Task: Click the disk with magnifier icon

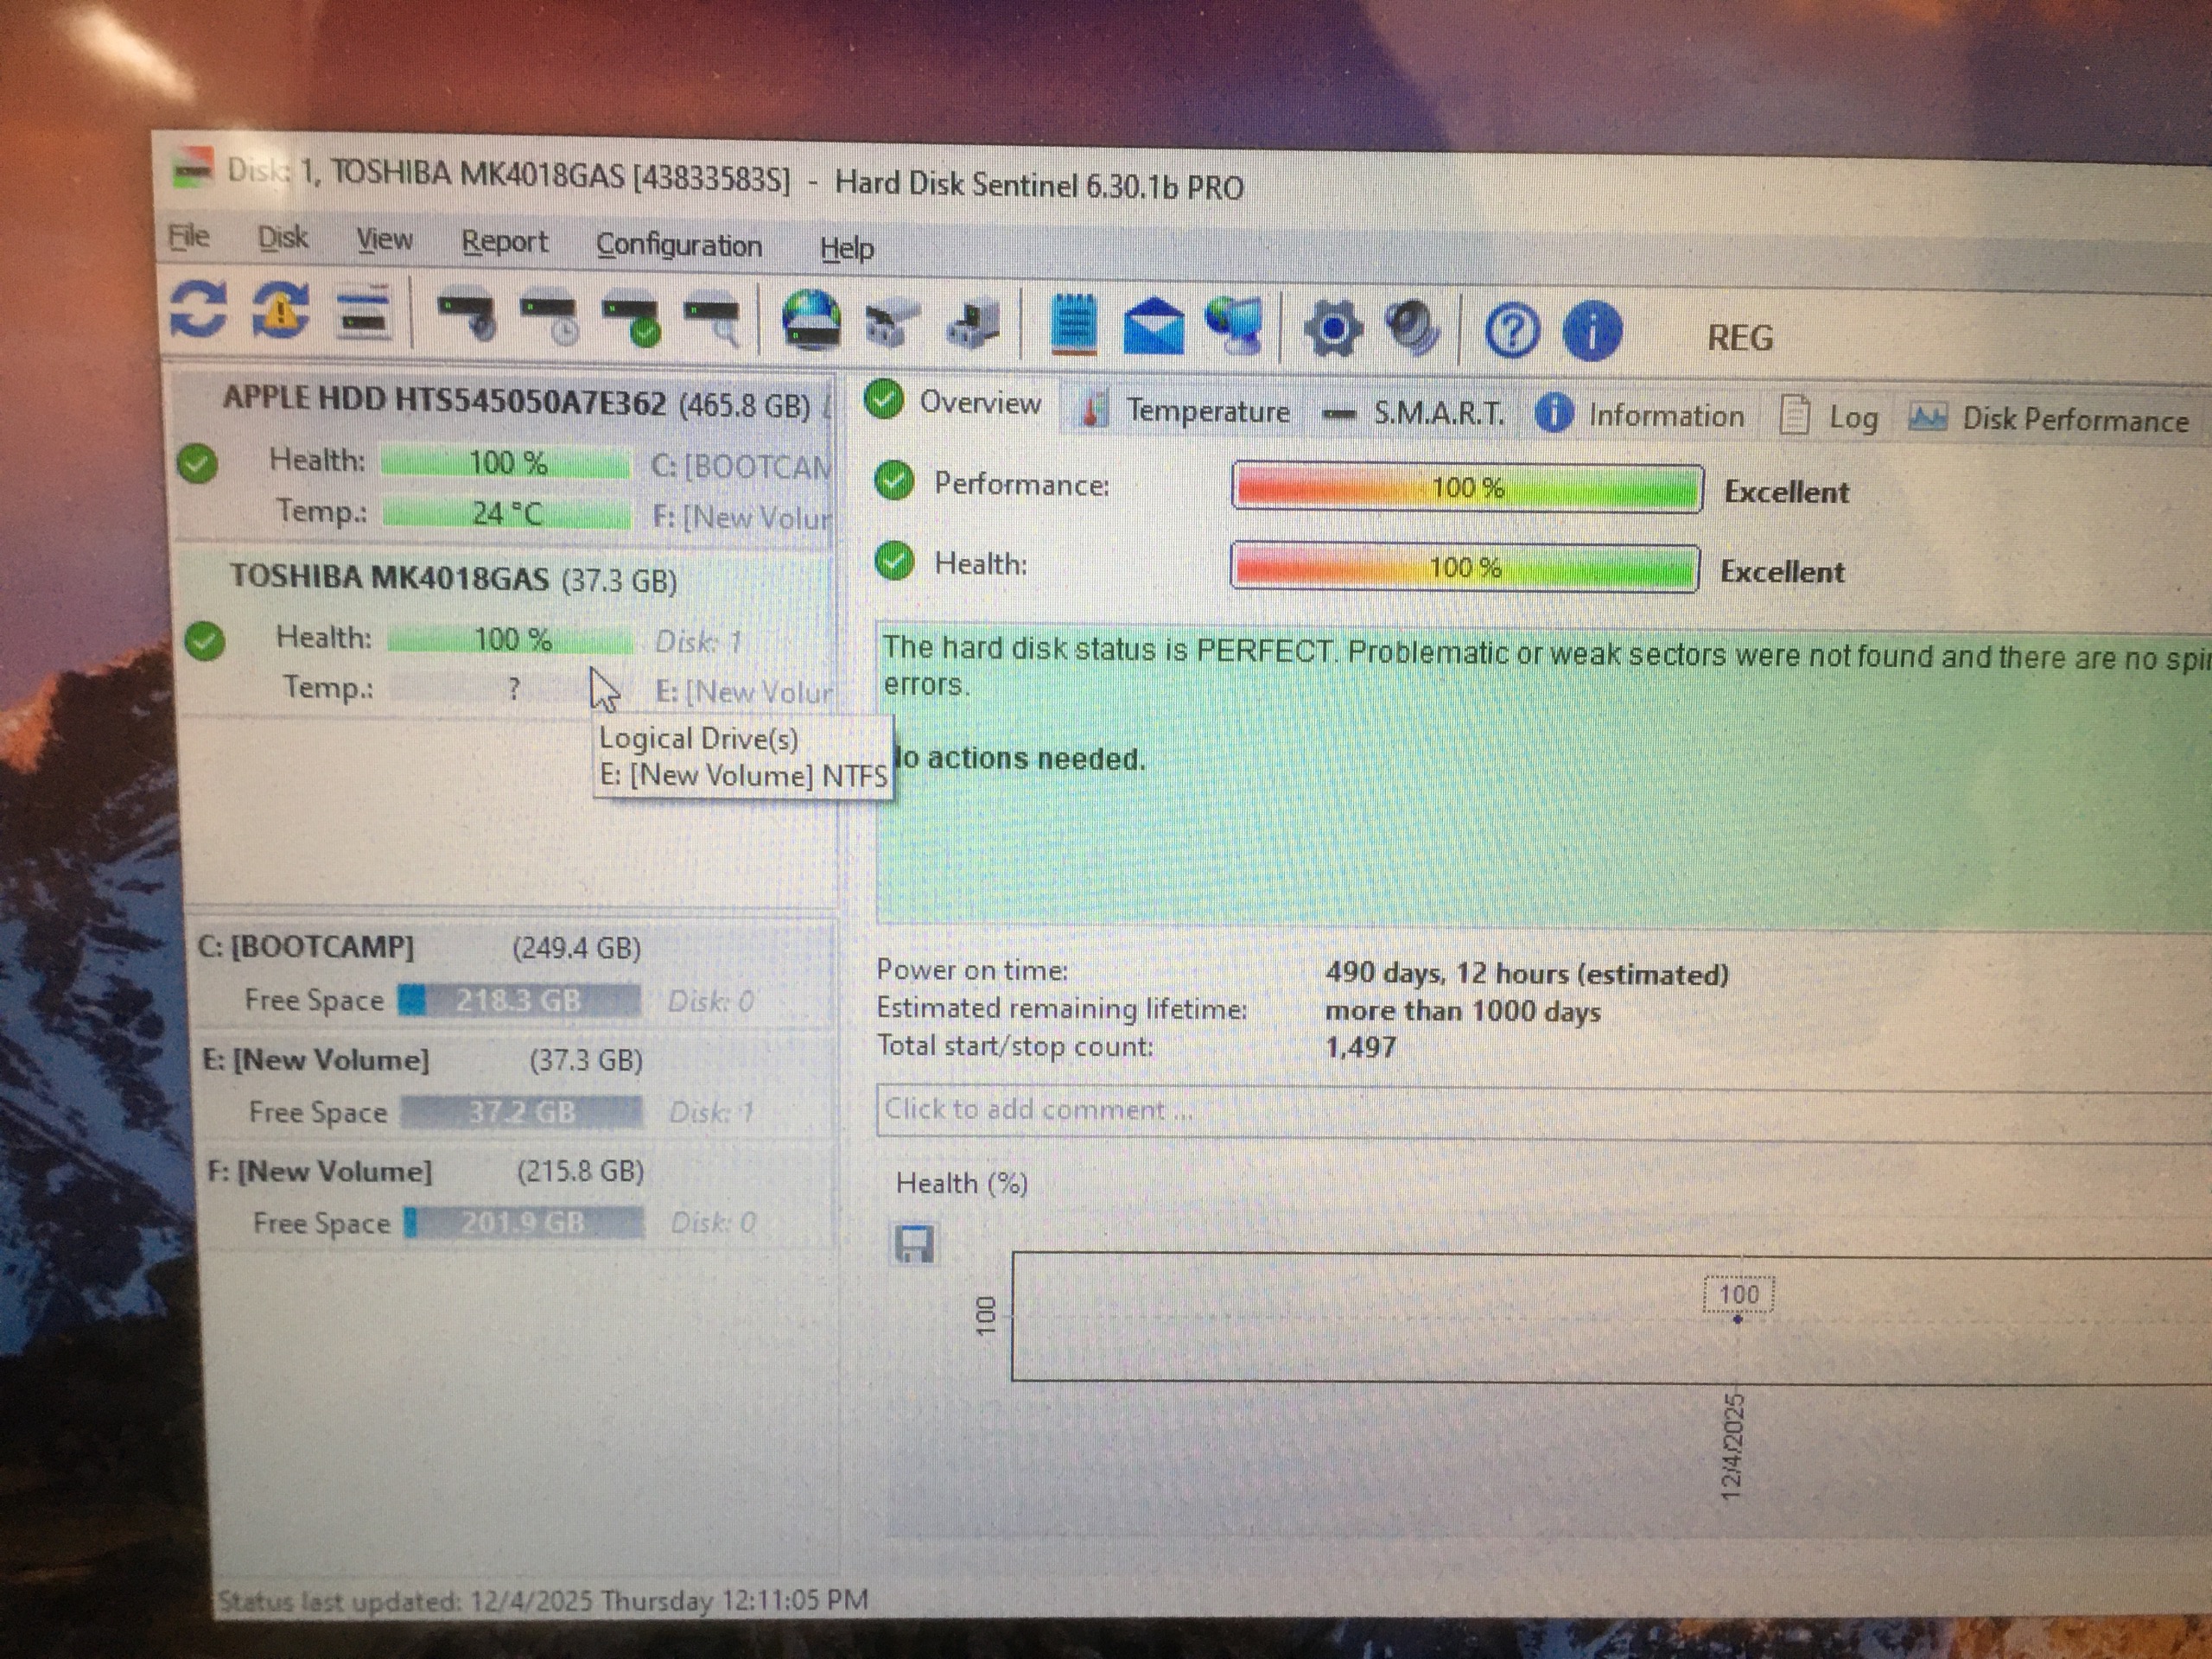Action: [712, 321]
